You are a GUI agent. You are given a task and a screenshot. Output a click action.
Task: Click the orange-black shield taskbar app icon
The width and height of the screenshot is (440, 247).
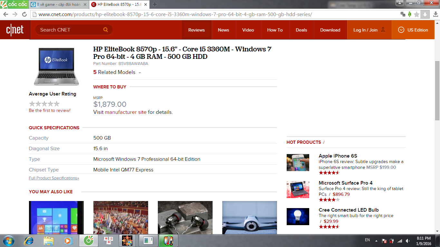pos(127,241)
